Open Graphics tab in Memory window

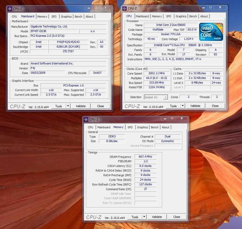143,127
